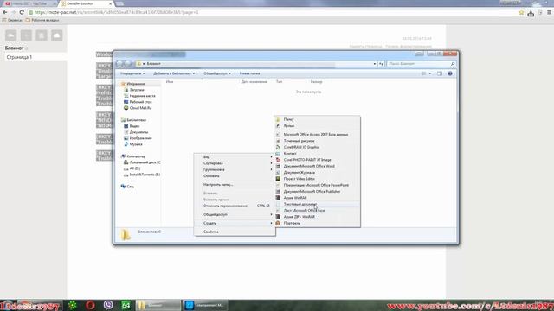Open Видео library
The width and height of the screenshot is (554, 311).
[134, 126]
